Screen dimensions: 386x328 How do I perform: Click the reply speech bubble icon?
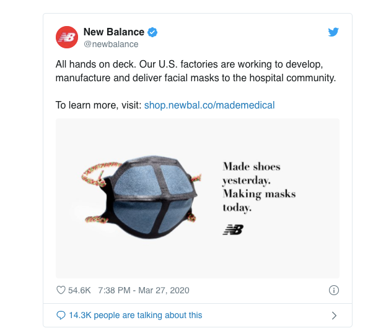[61, 316]
